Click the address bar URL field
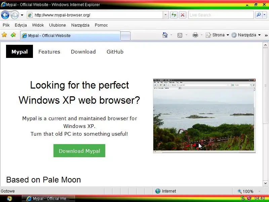The image size is (269, 202). point(95,15)
